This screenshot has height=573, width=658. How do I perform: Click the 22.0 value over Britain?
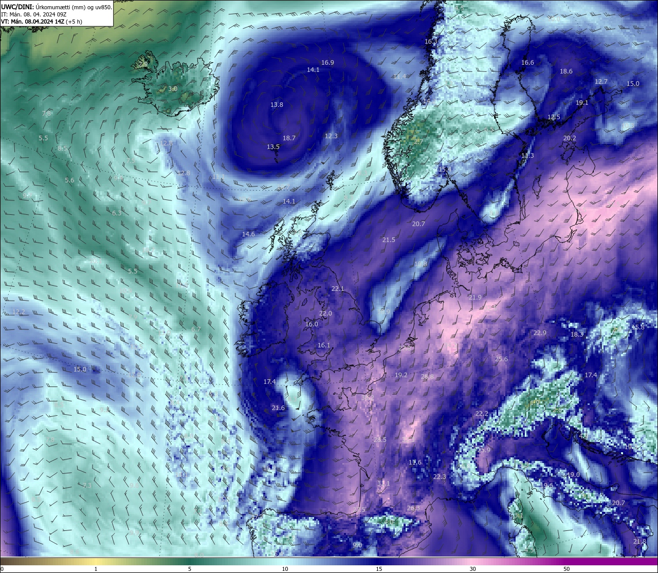pyautogui.click(x=325, y=313)
